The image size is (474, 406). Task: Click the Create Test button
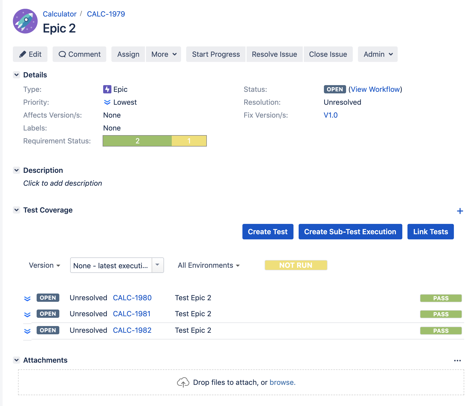pos(267,232)
